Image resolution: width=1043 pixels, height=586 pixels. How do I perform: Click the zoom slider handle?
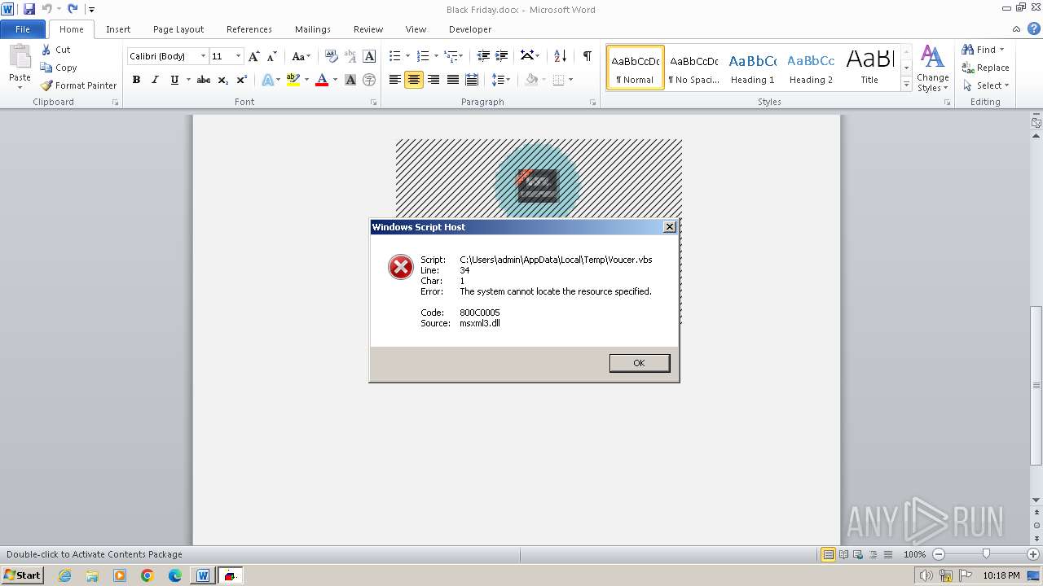point(986,554)
